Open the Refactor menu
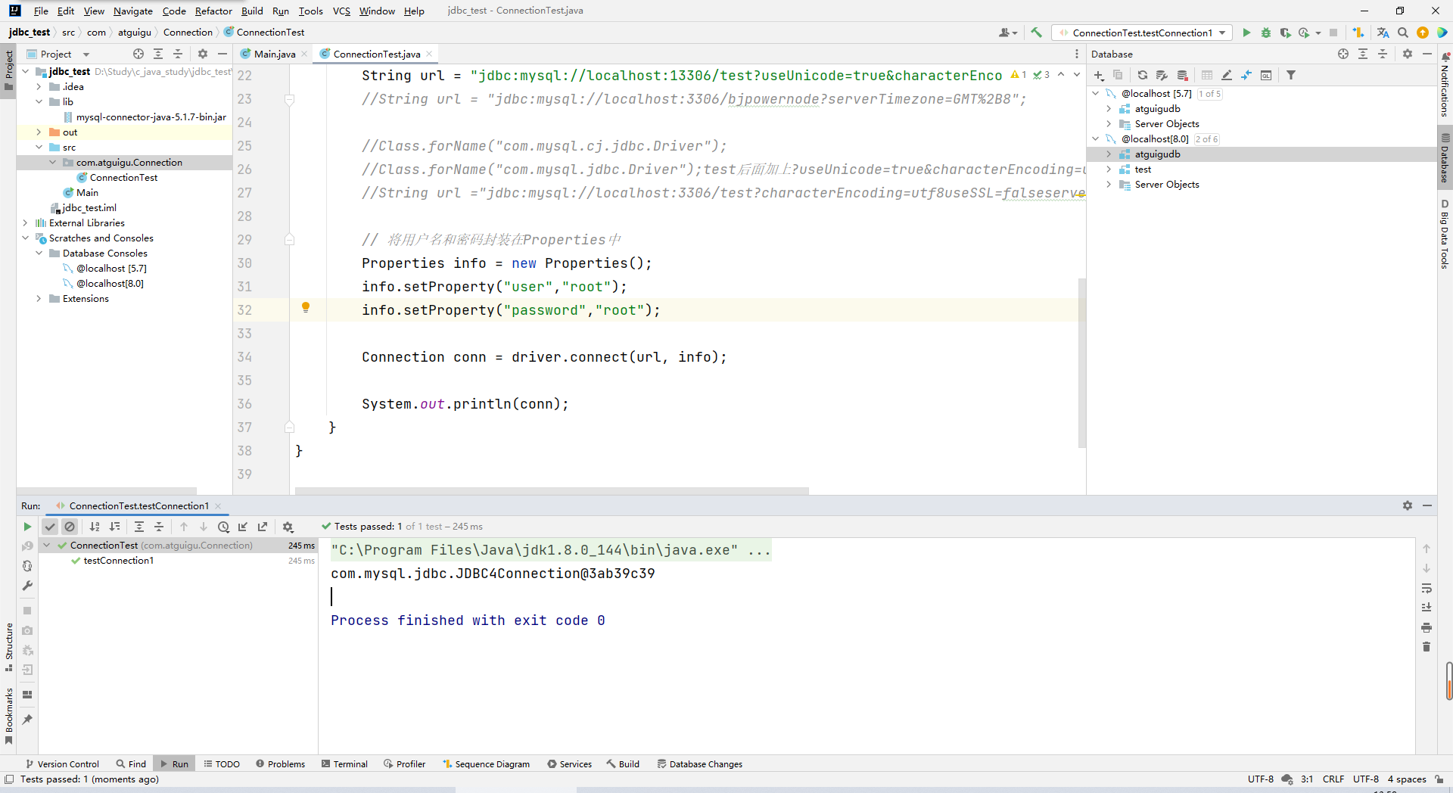This screenshot has width=1453, height=793. 213,11
